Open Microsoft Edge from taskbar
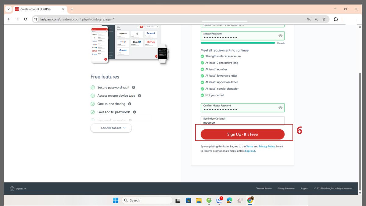 click(x=230, y=200)
